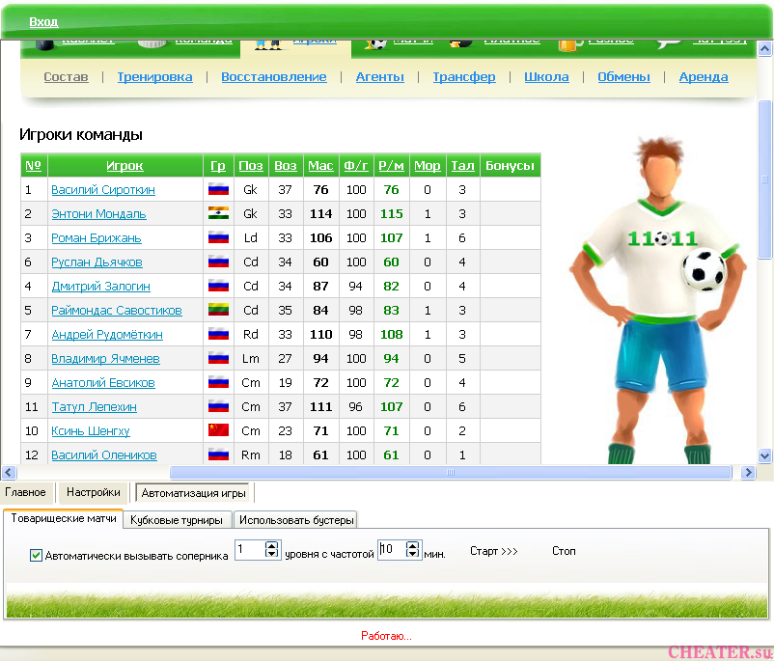Increase frequency minutes with the up arrow
This screenshot has width=774, height=661.
pyautogui.click(x=413, y=545)
